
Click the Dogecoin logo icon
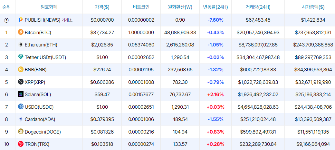(21, 132)
